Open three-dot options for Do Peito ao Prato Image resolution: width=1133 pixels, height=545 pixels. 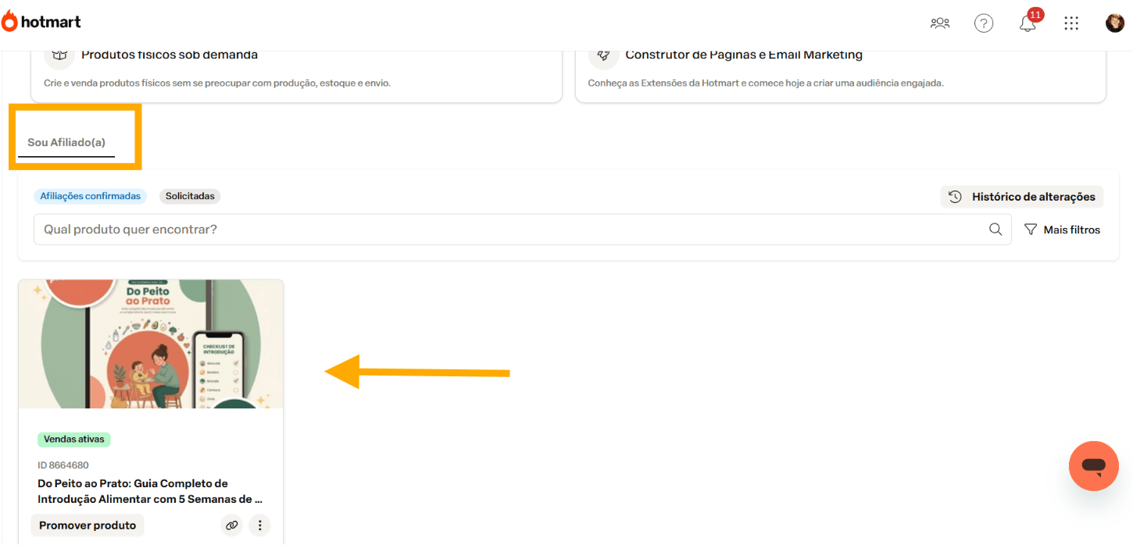[x=259, y=525]
